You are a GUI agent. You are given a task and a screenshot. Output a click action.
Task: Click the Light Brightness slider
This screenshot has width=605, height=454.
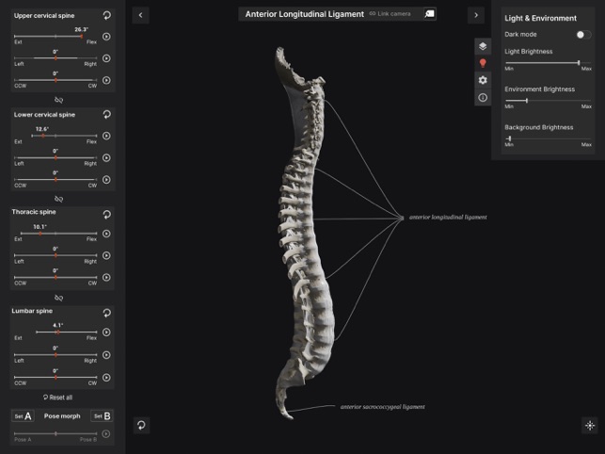pyautogui.click(x=548, y=62)
